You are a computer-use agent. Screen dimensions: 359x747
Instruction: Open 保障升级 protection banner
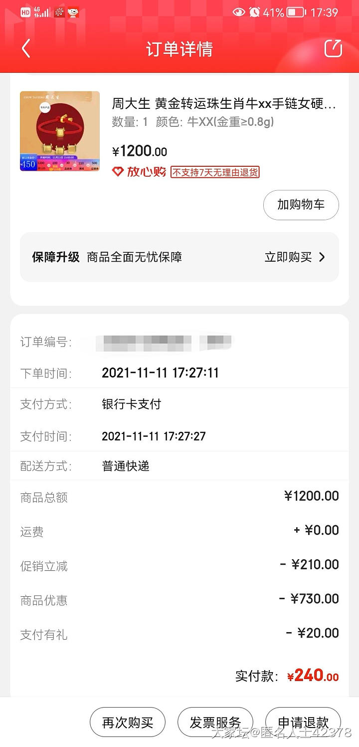pos(179,257)
